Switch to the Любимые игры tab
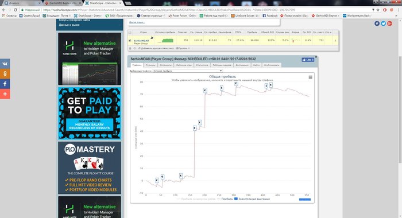This screenshot has width=402, height=218. click(184, 65)
